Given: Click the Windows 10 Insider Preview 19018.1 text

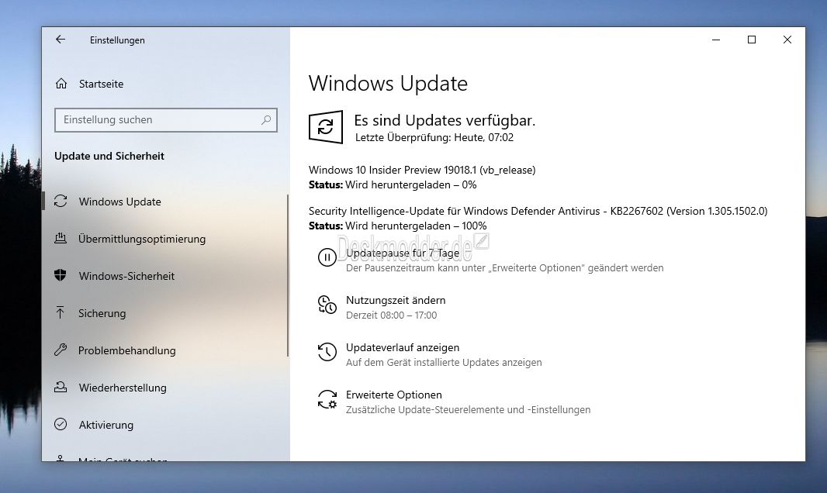Looking at the screenshot, I should click(x=422, y=170).
